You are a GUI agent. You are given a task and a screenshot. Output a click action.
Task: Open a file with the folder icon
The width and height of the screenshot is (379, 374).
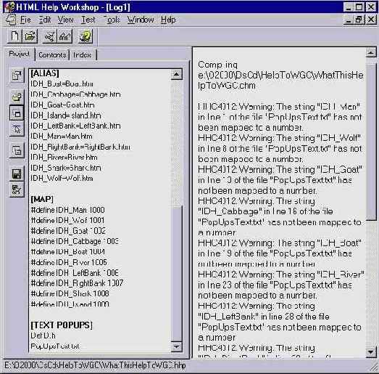(30, 36)
